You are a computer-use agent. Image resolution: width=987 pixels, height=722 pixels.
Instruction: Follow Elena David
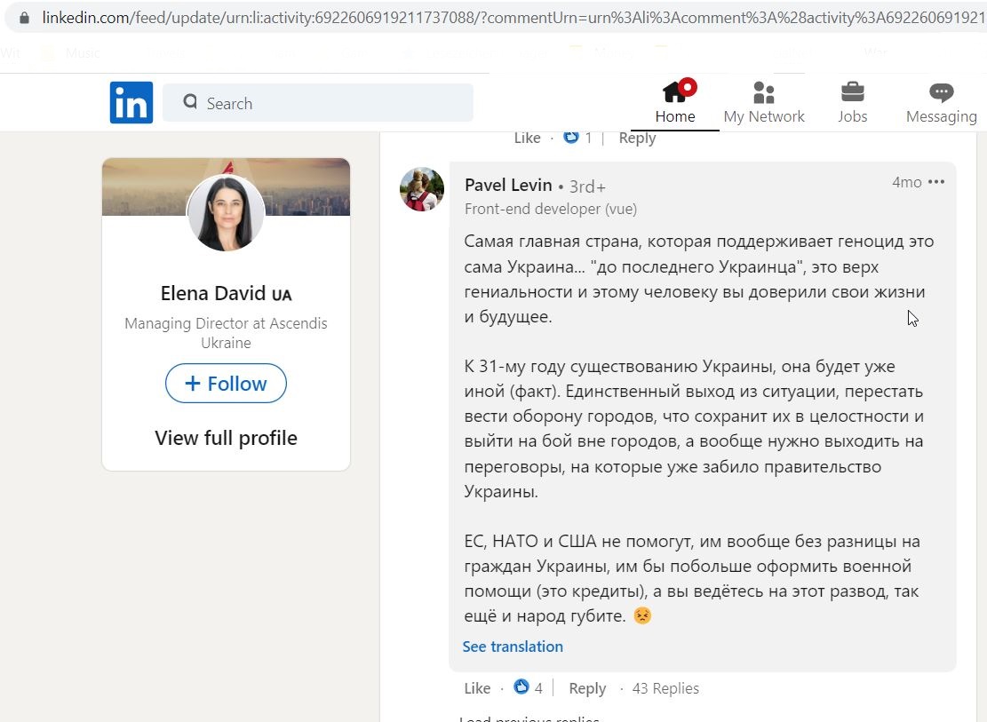(226, 384)
